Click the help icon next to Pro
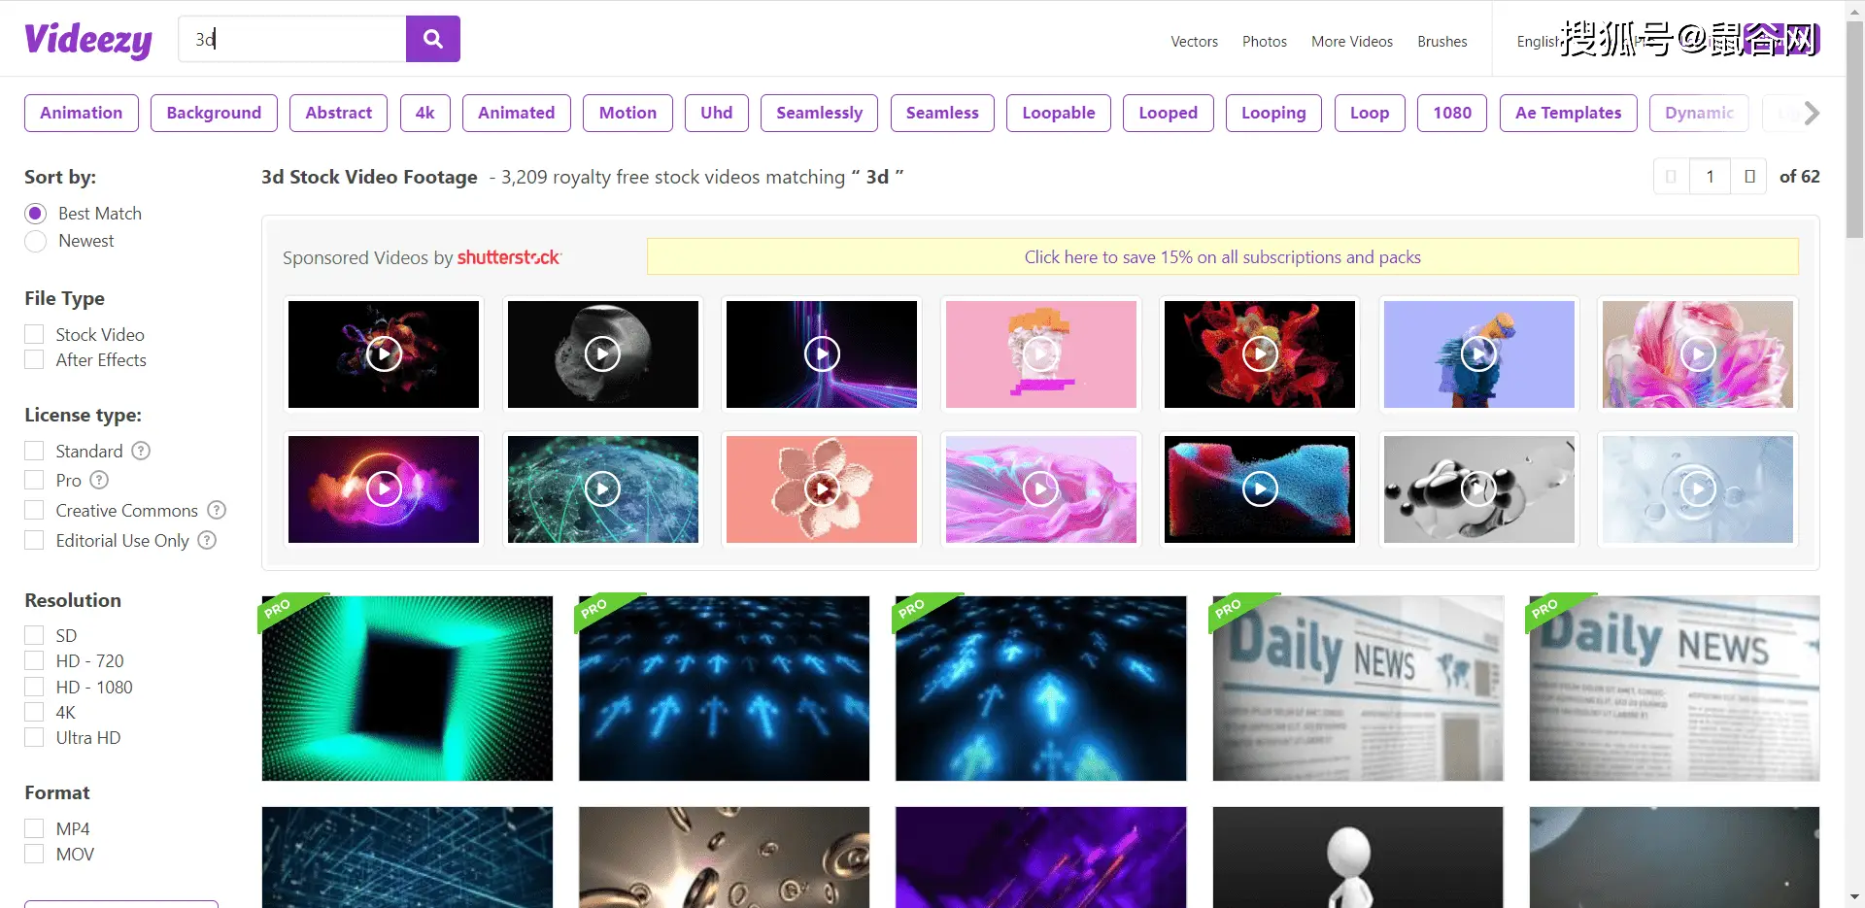 point(99,480)
